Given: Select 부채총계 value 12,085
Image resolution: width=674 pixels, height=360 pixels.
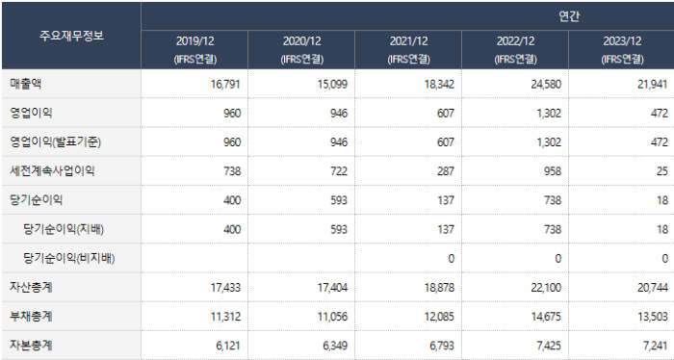Looking at the screenshot, I should click(x=439, y=317).
